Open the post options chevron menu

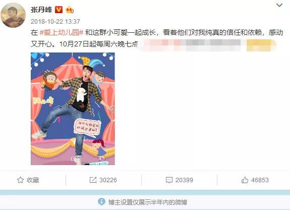coord(279,5)
